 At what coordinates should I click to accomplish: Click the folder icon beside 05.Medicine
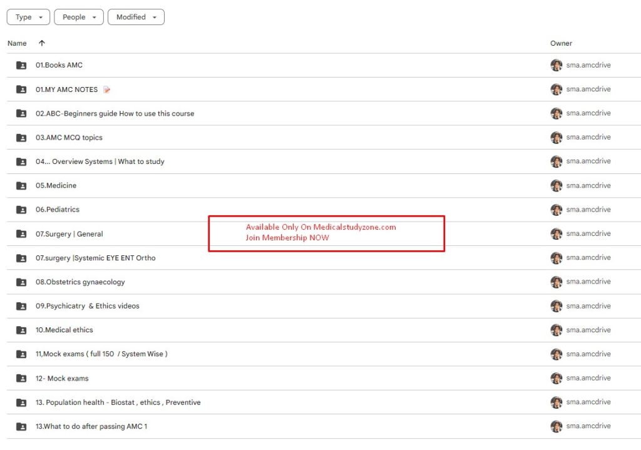(21, 186)
